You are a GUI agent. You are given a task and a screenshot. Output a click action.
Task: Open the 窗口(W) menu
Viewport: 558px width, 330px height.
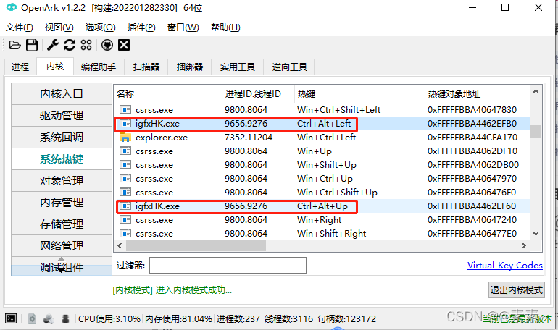(183, 27)
